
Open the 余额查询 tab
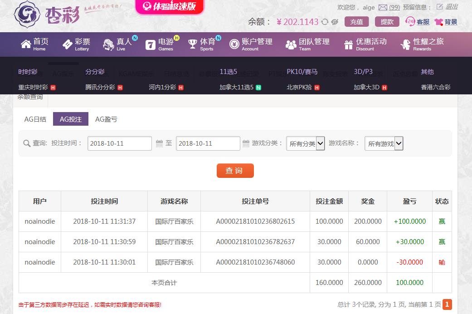(x=30, y=98)
